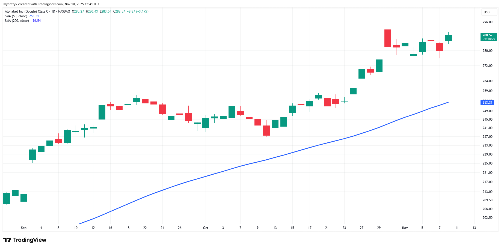
Task: Click the date label 29 on the time axis
Action: pyautogui.click(x=379, y=228)
